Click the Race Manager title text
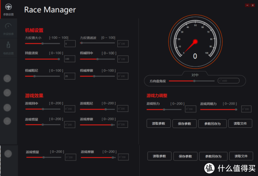 50,10
